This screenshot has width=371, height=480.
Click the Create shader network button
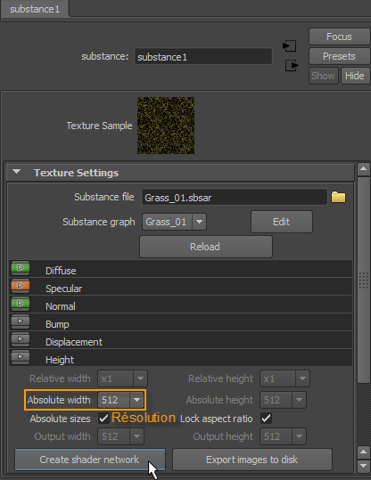pos(90,460)
